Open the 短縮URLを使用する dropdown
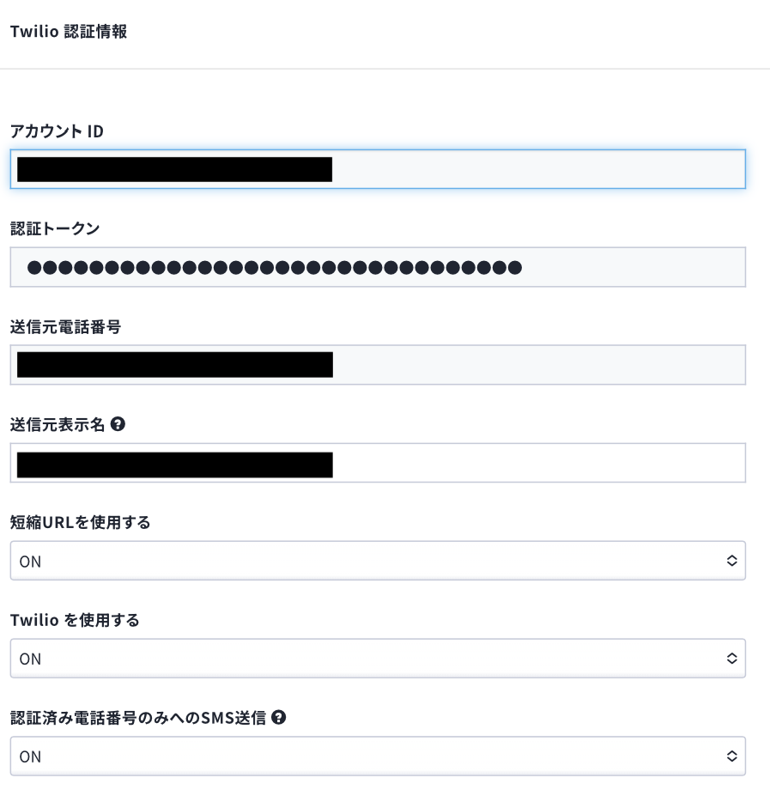770x802 pixels. (378, 561)
